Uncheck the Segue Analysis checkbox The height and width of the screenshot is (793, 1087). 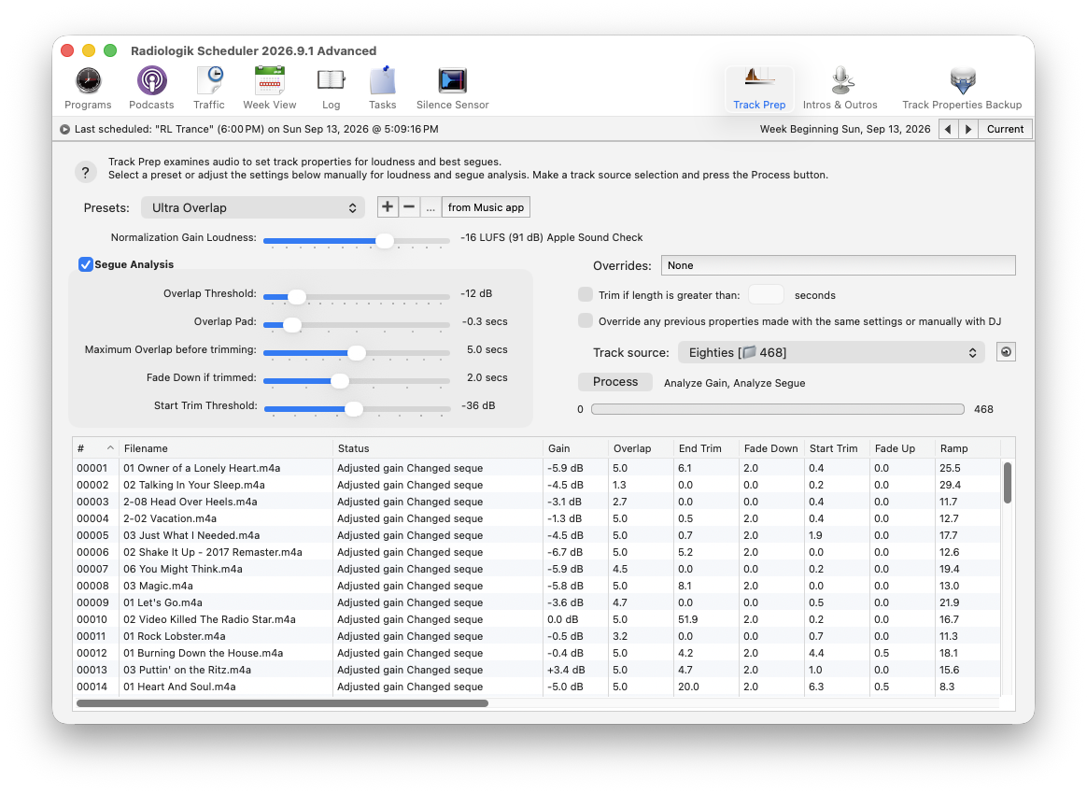coord(85,264)
